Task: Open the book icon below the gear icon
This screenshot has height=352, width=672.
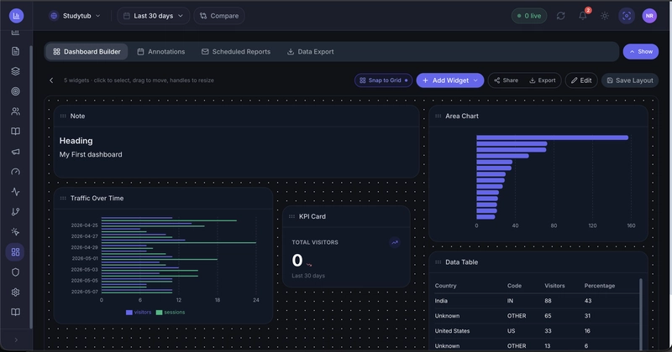Action: (15, 313)
